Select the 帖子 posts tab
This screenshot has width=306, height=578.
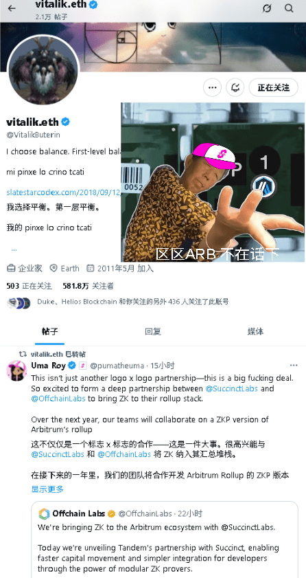[50, 331]
